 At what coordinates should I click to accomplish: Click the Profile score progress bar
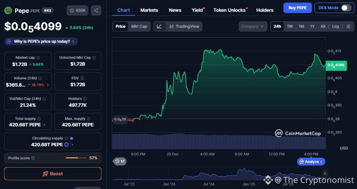(76, 158)
